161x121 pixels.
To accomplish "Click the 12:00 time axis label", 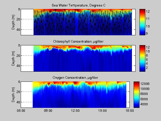I will click(75, 111).
